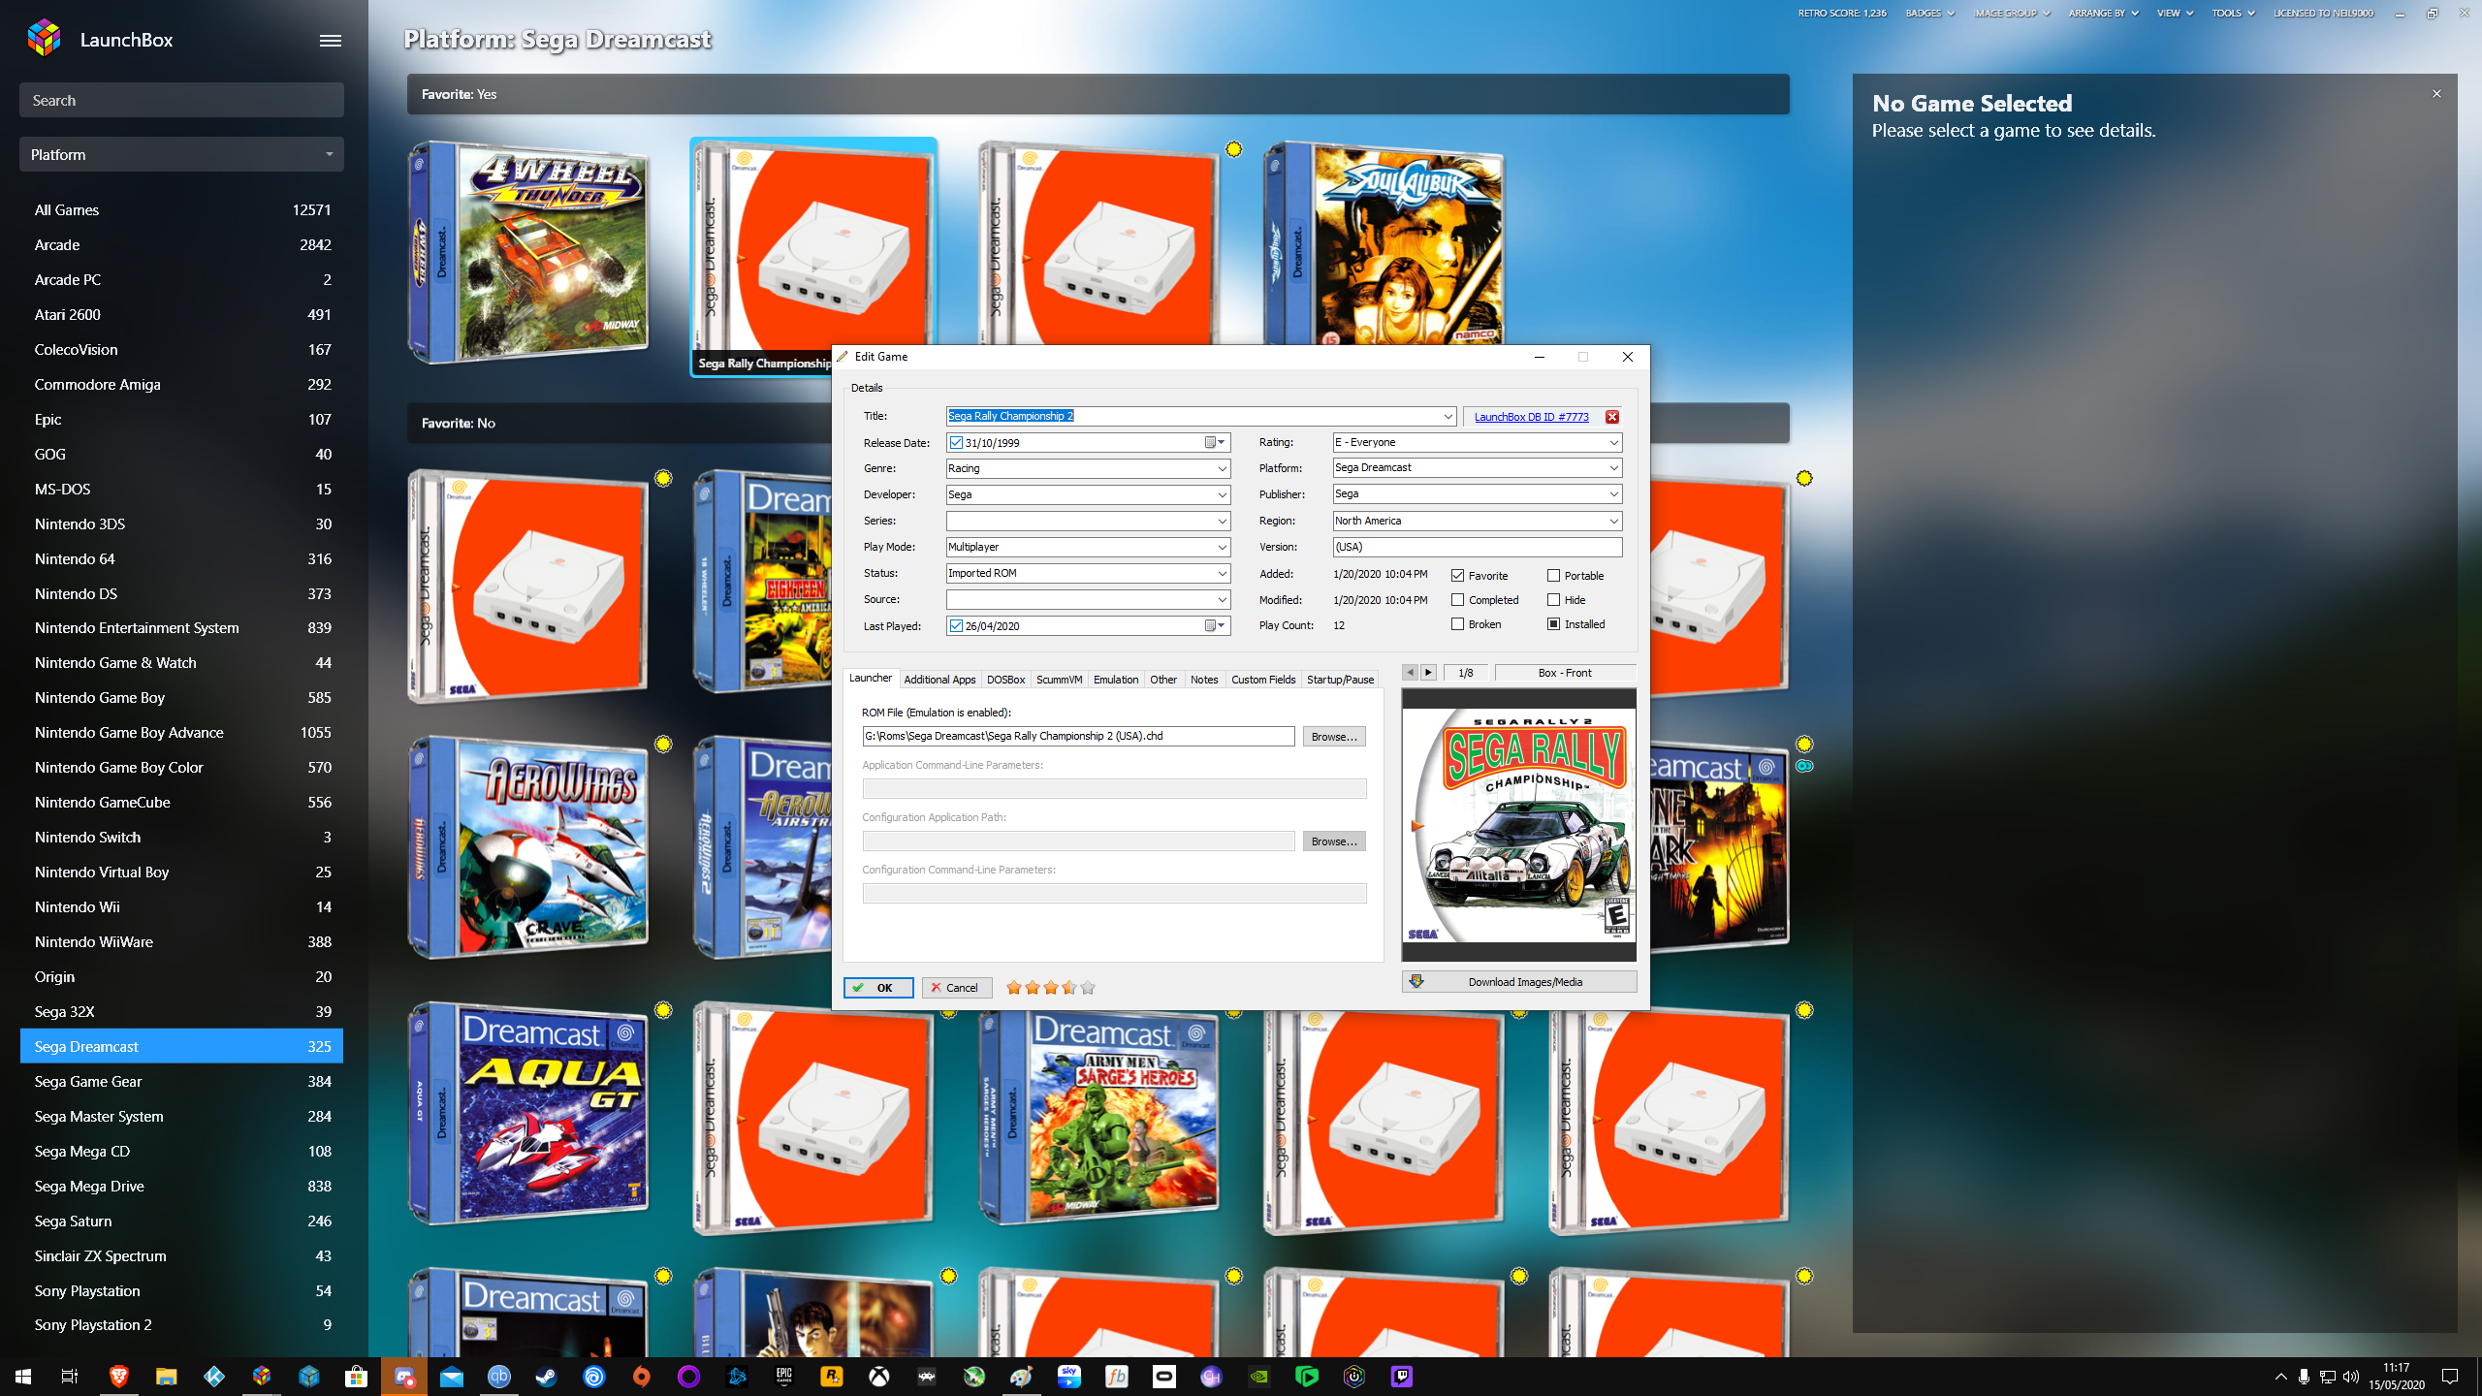Open Origin from taskbar
This screenshot has height=1396, width=2482.
coord(642,1377)
